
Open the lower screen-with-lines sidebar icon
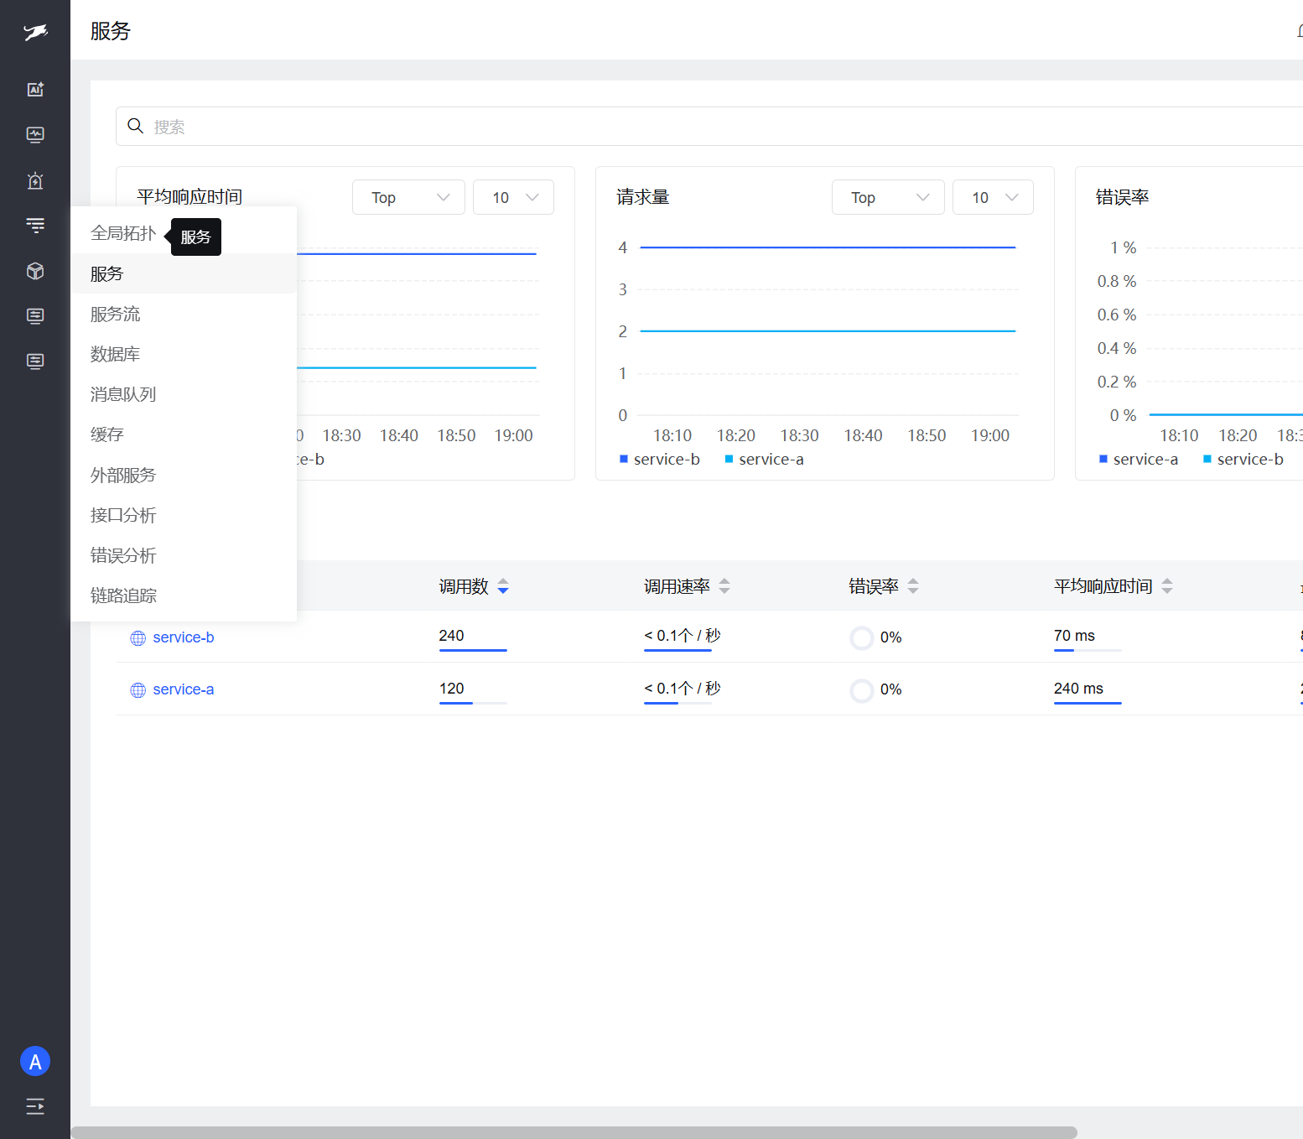click(35, 361)
